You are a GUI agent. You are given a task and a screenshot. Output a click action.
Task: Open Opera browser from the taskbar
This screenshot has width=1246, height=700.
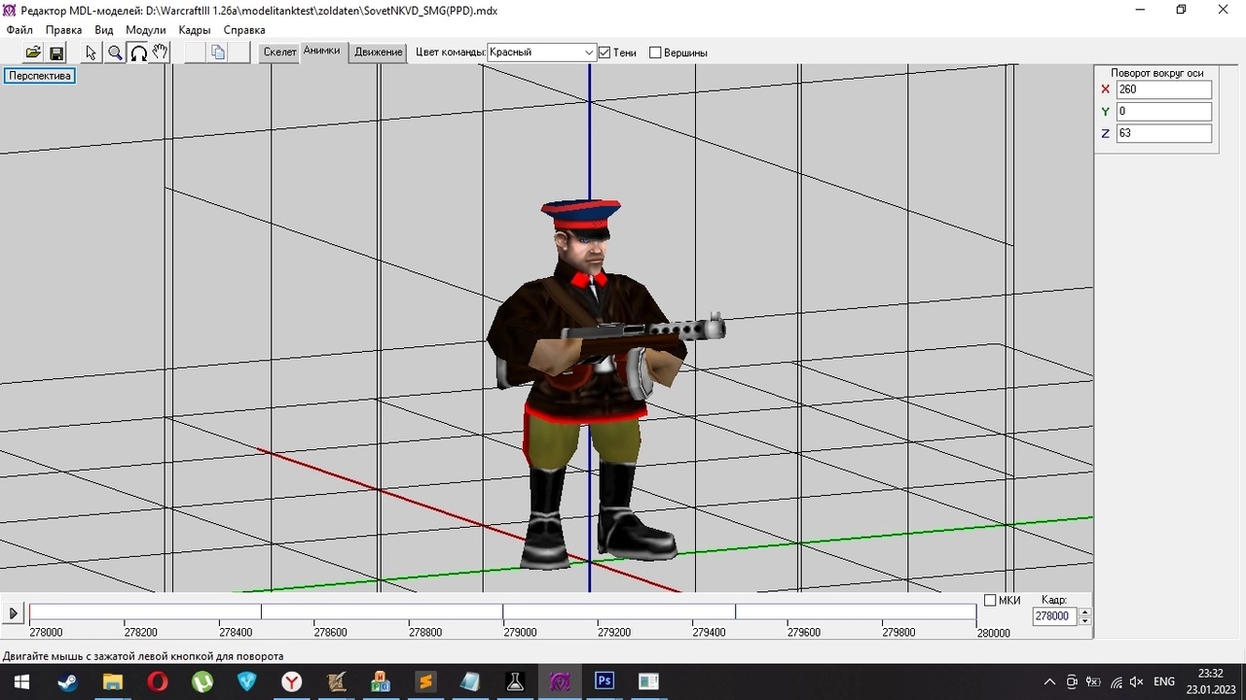coord(157,682)
